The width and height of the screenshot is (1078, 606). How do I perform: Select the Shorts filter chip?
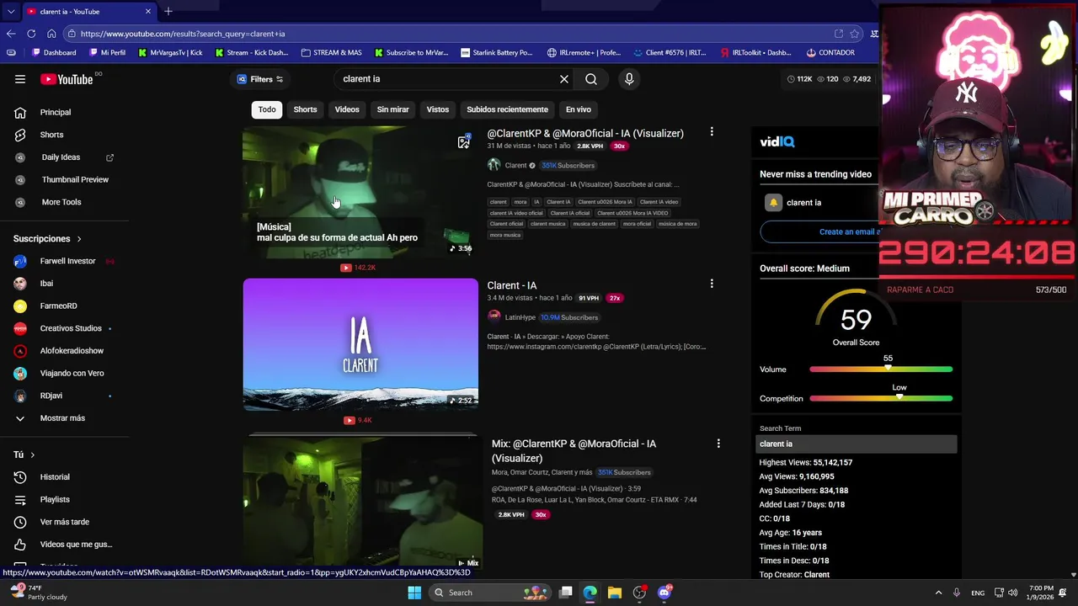305,109
